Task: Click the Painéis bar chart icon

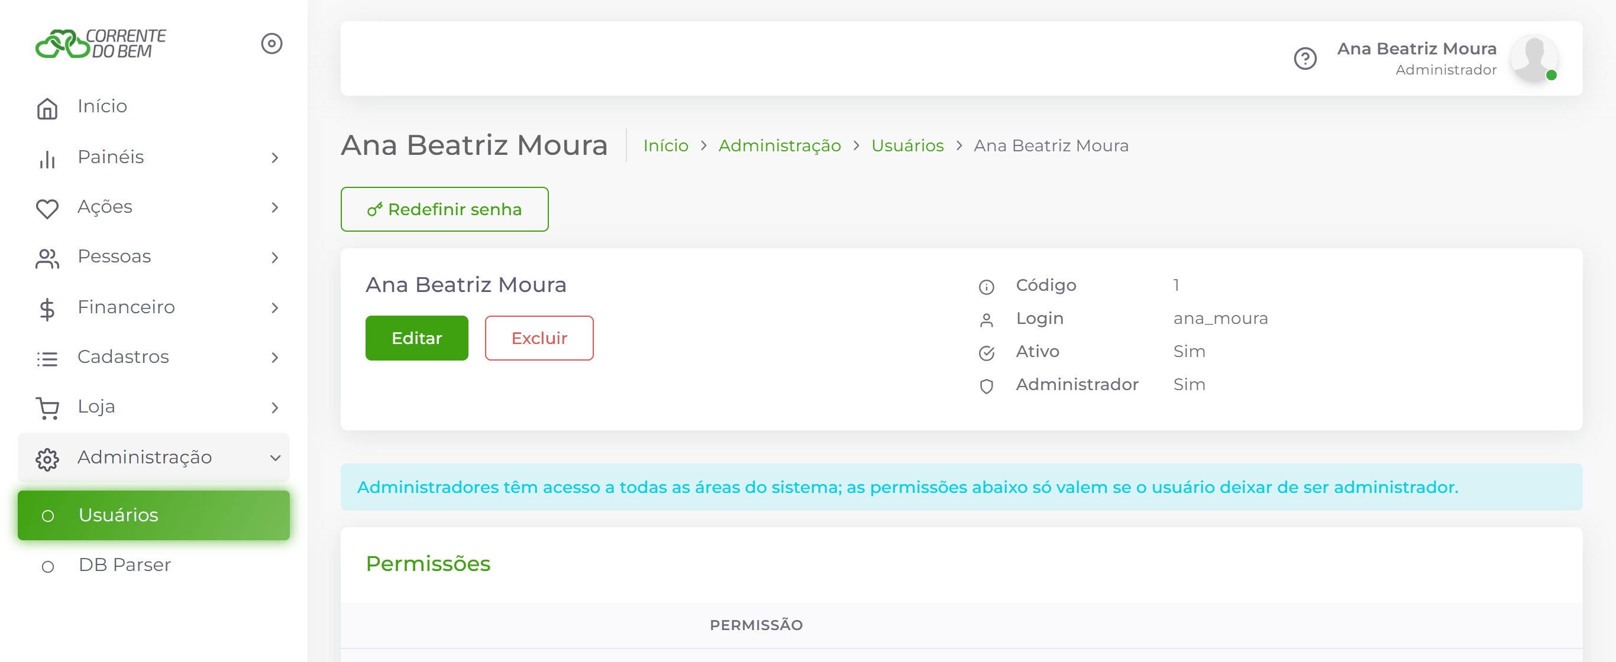Action: (x=47, y=159)
